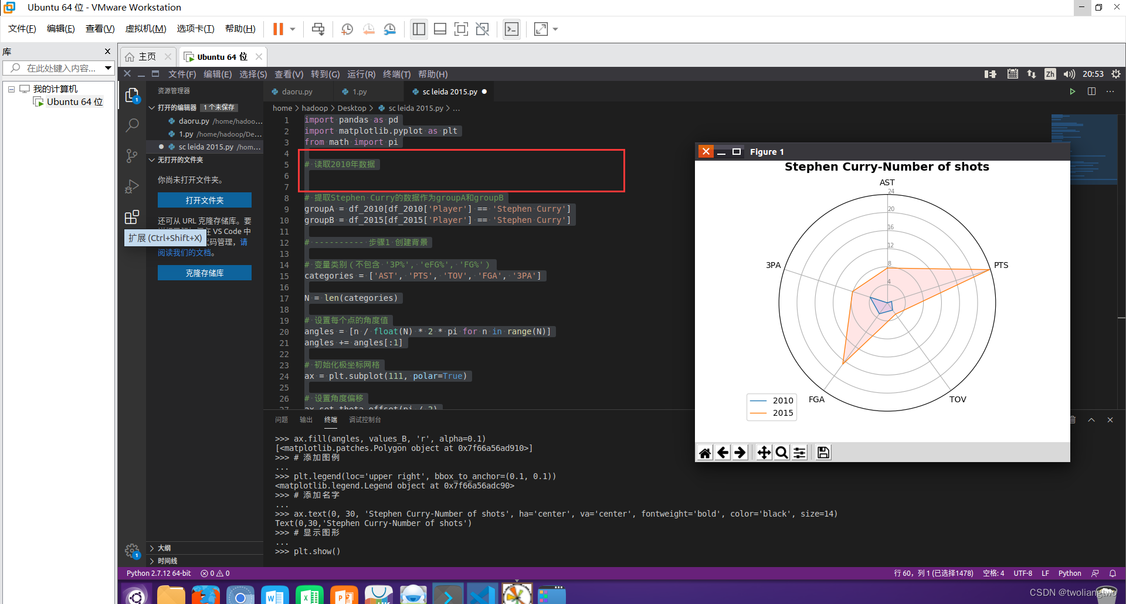The height and width of the screenshot is (604, 1126).
Task: Go back to the previous figure view
Action: pyautogui.click(x=723, y=453)
